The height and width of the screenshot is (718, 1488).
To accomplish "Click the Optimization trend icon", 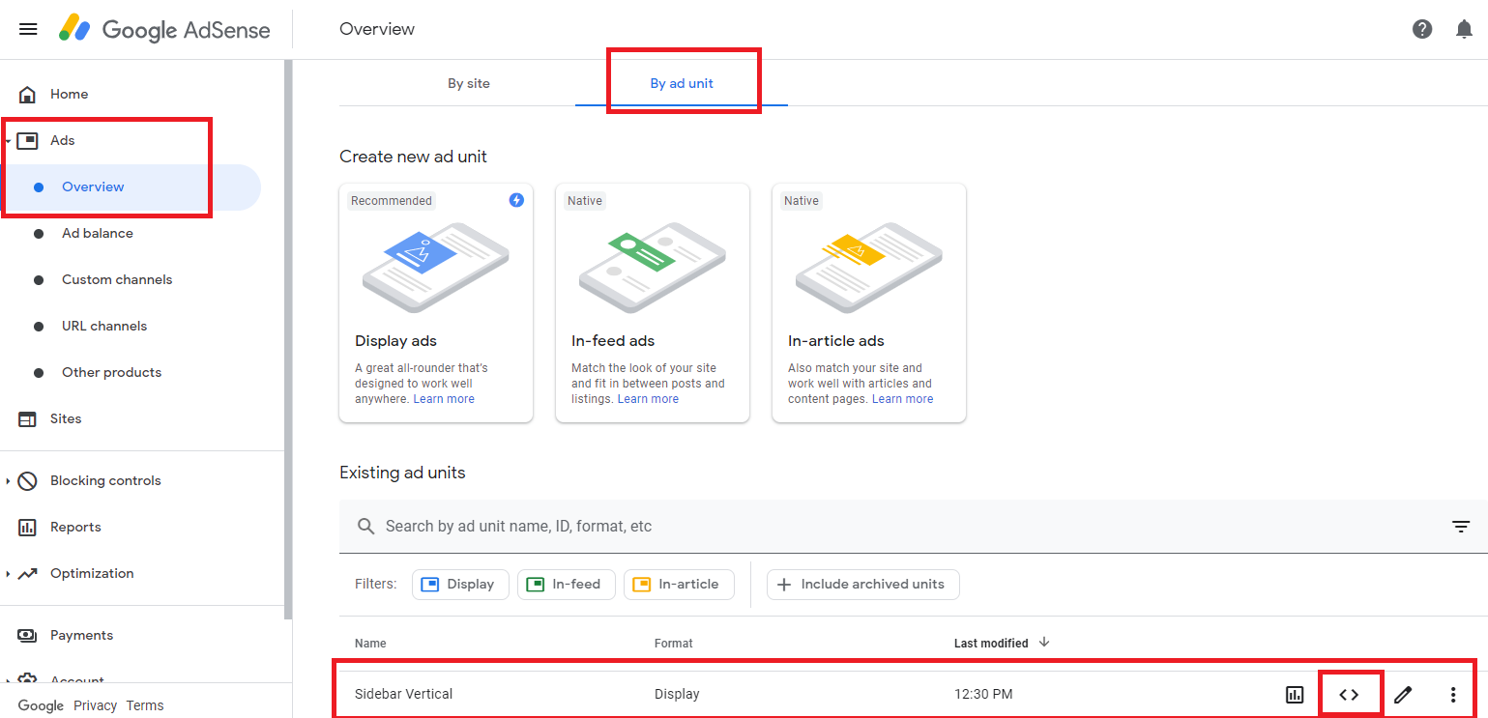I will (28, 573).
